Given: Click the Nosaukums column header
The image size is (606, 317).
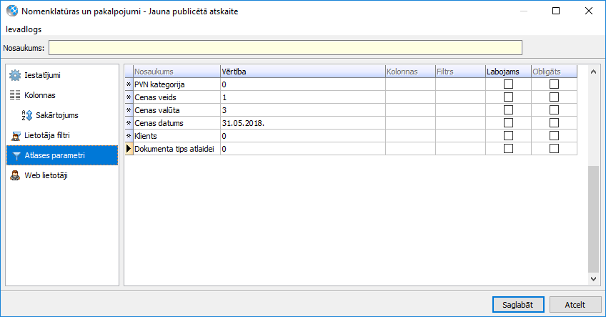Looking at the screenshot, I should [x=177, y=72].
